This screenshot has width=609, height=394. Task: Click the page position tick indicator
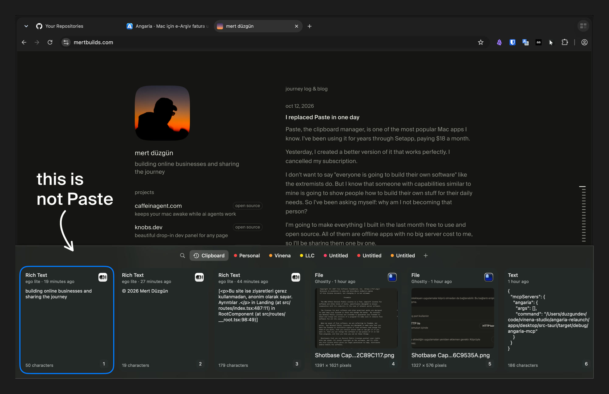coord(583,214)
